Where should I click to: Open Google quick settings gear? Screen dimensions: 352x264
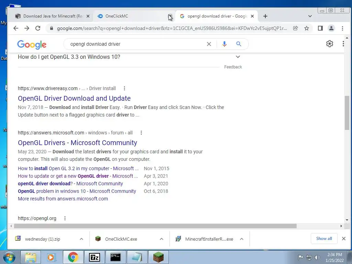(x=330, y=44)
